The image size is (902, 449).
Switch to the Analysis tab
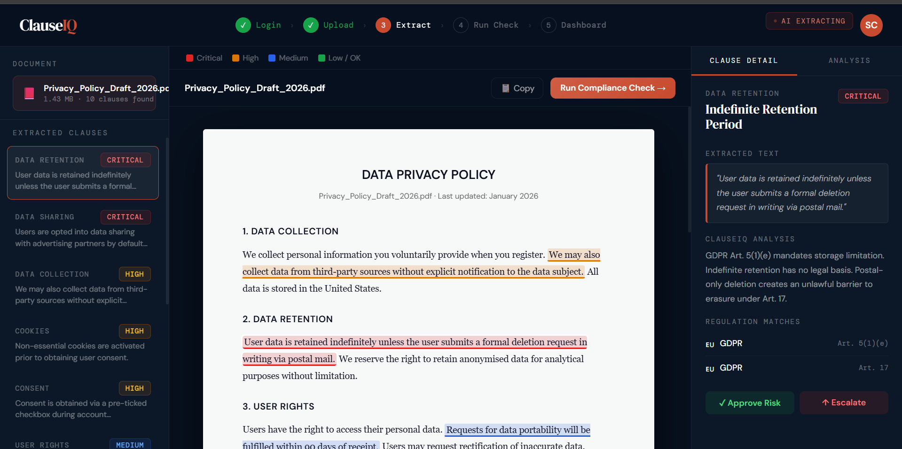[849, 61]
